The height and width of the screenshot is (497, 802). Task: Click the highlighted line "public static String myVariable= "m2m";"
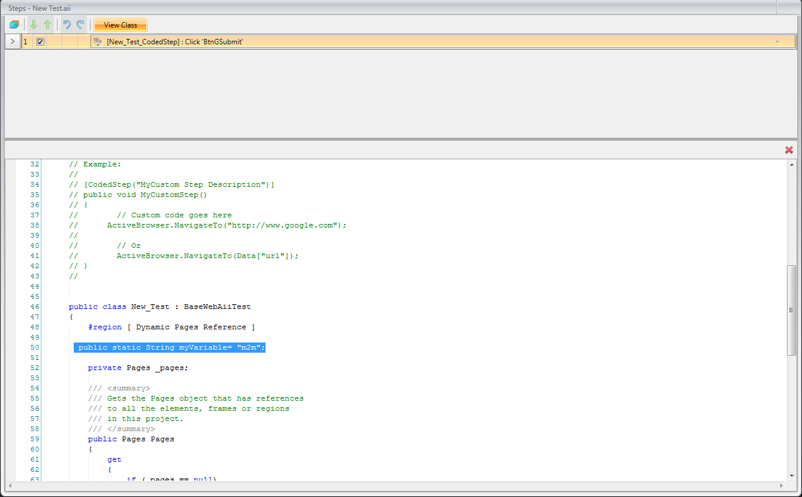pyautogui.click(x=170, y=347)
